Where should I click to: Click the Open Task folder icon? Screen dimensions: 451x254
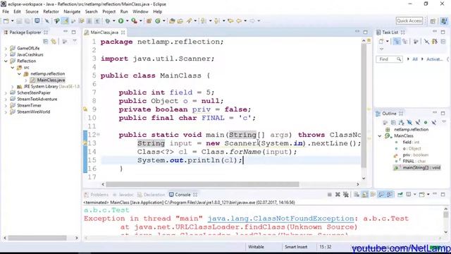pos(180,20)
